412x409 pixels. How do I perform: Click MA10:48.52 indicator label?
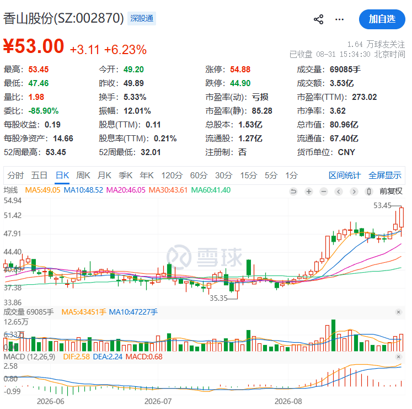coord(83,190)
